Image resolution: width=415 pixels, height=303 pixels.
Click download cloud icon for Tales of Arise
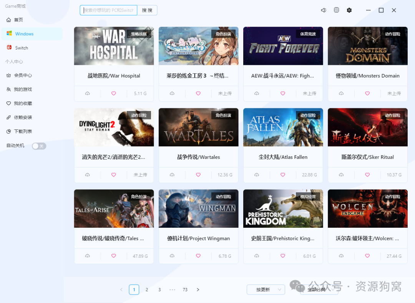[87, 256]
